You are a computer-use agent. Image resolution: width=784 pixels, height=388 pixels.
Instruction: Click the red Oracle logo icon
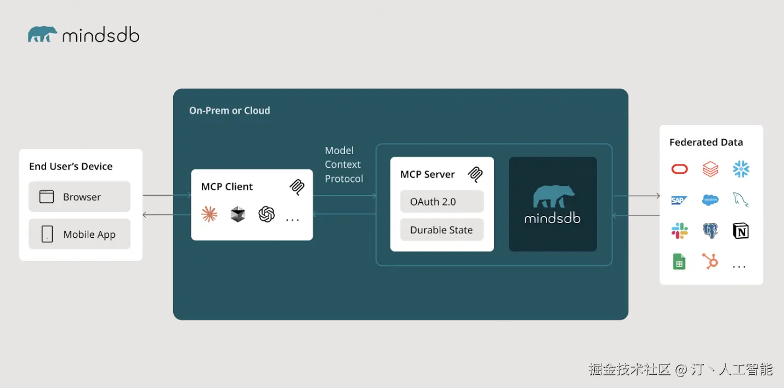click(x=679, y=169)
